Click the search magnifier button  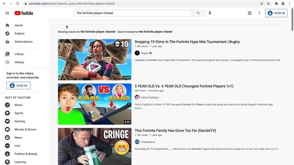pos(198,13)
